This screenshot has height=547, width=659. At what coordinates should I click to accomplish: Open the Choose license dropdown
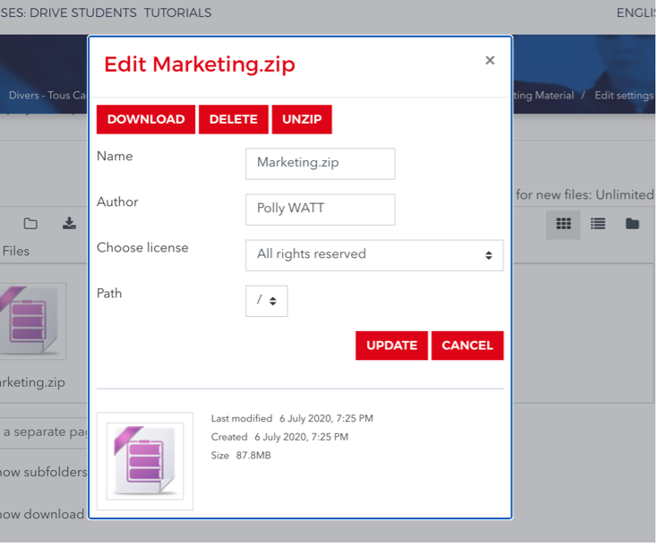coord(373,254)
